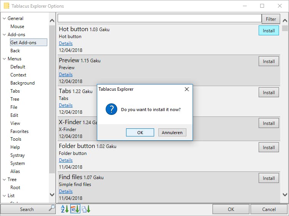Click the tree panel scrollbar thumb
This screenshot has height=216, width=289.
click(52, 99)
